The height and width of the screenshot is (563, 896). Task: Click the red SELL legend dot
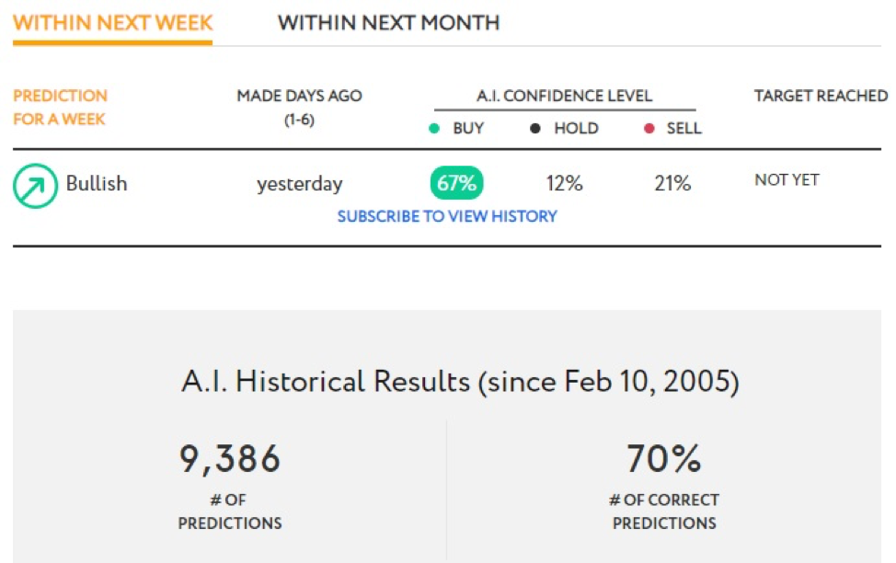[x=649, y=129]
